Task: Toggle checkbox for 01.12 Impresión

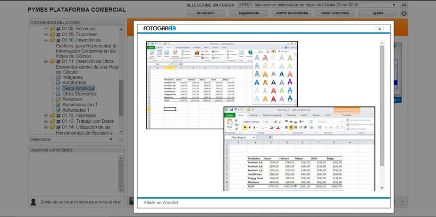Action: (58, 115)
